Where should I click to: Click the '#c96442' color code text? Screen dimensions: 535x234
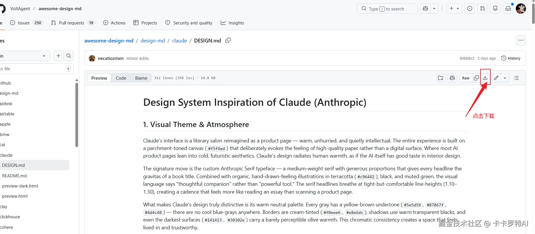[366, 177]
